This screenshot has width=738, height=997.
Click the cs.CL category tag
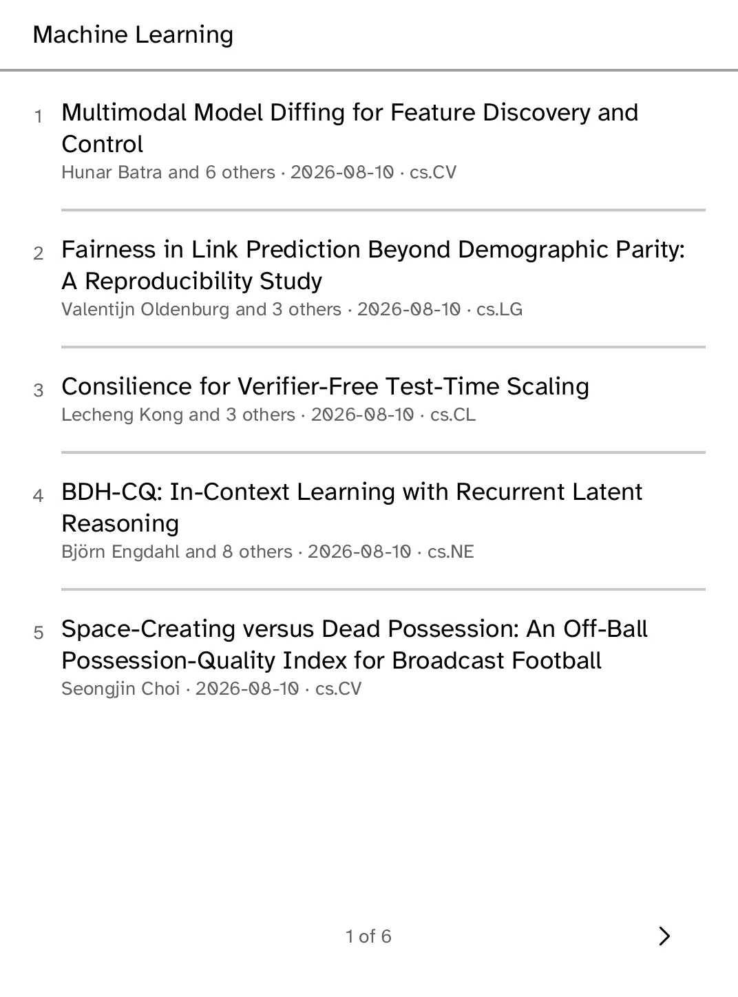point(453,414)
